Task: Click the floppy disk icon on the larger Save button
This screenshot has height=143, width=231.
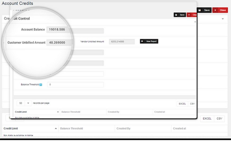Action: click(199, 10)
